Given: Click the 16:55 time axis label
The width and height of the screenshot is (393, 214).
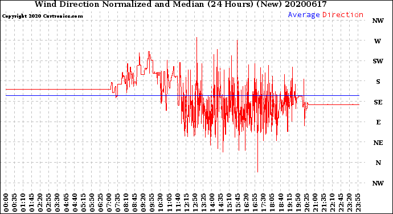Looking at the screenshot, I should coord(255,203).
